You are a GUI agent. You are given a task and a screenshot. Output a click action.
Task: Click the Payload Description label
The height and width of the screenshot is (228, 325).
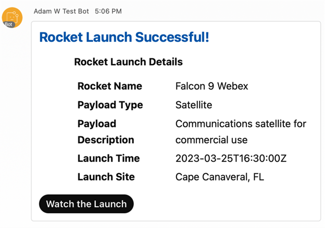point(106,131)
